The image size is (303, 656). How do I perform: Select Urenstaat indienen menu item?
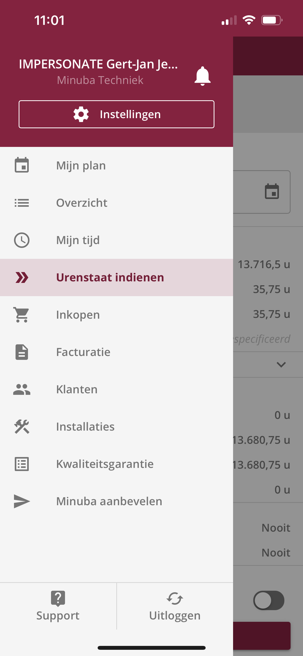[117, 277]
